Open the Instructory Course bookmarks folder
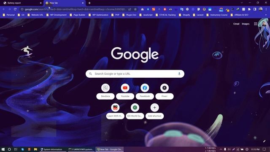The height and width of the screenshot is (152, 270). [217, 15]
